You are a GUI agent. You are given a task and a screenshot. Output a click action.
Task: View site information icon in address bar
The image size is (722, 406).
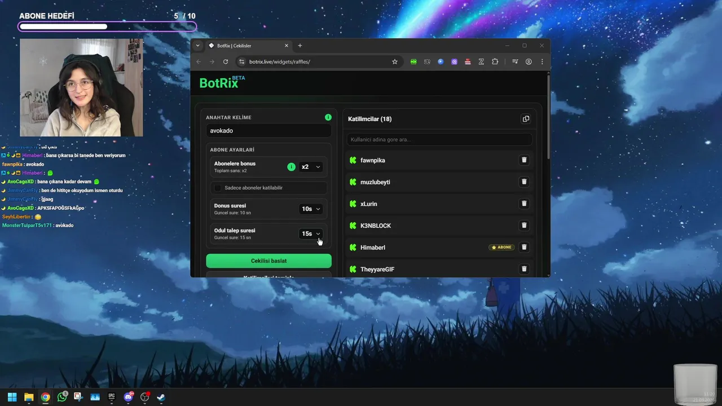pyautogui.click(x=242, y=61)
